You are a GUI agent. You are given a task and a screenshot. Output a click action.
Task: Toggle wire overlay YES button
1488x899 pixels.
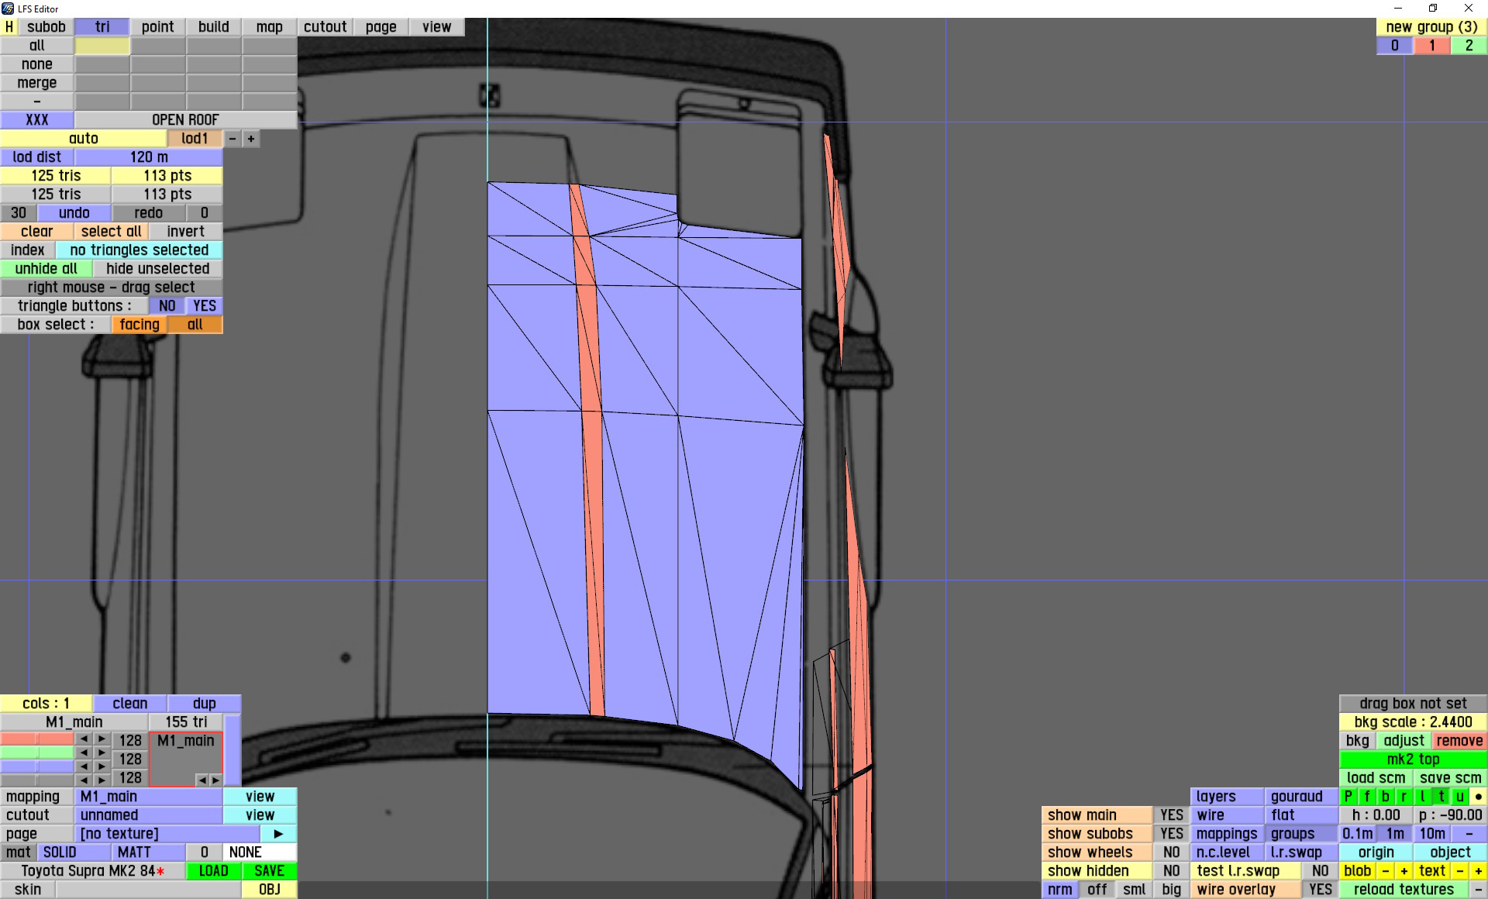[1320, 889]
